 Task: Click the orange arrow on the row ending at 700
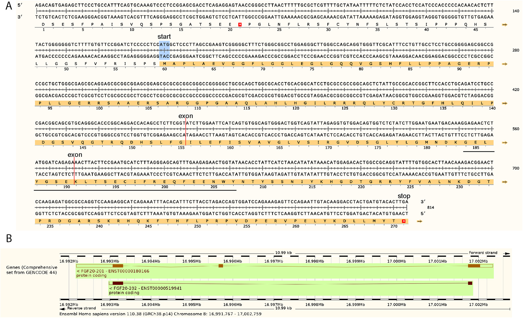504,182
